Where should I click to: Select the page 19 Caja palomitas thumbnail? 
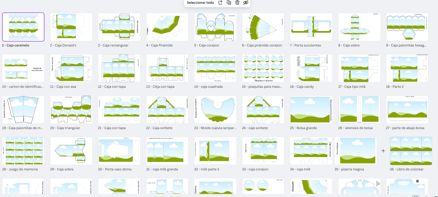[x=23, y=109]
